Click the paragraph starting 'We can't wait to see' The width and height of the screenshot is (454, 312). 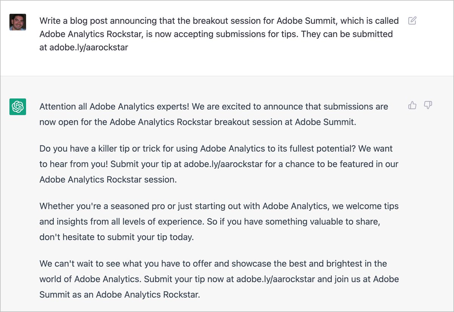point(219,279)
